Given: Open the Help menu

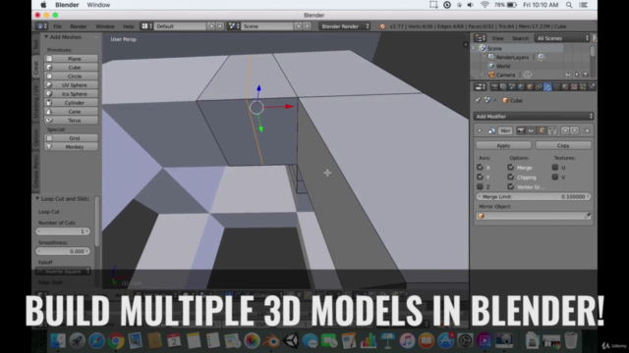Looking at the screenshot, I should click(129, 26).
